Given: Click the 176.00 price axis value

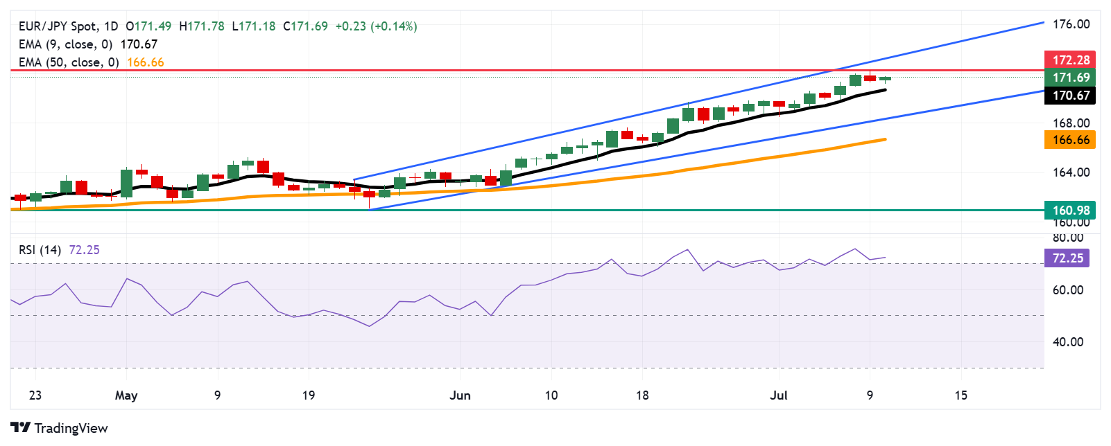Looking at the screenshot, I should click(x=1071, y=24).
